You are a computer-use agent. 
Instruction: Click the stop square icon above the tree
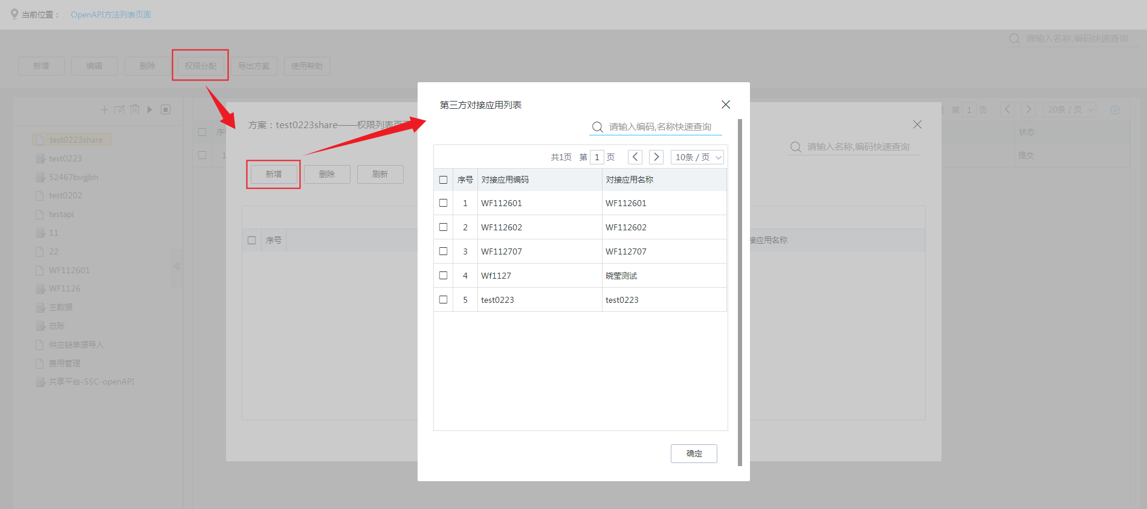point(166,109)
